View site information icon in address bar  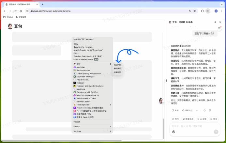(x=27, y=11)
